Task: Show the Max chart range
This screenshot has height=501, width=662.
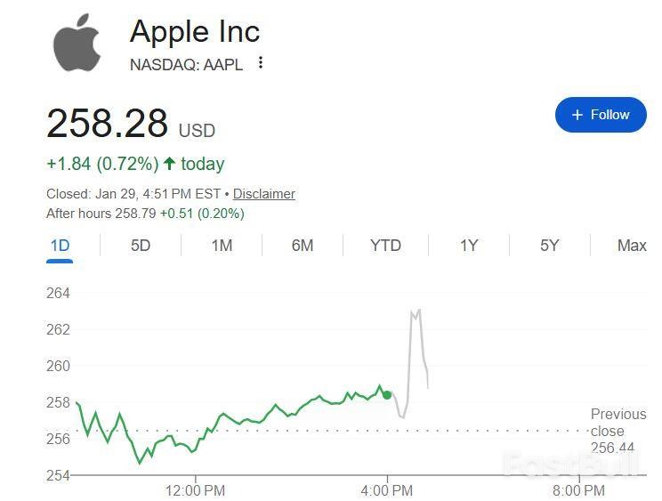Action: point(632,246)
